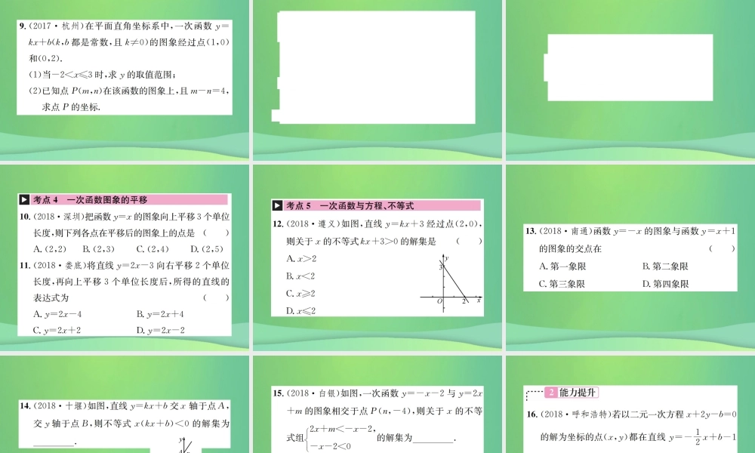Click sub-question (2) text of question 9

128,99
